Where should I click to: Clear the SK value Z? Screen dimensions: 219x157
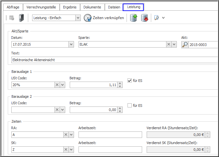pyautogui.click(x=66, y=150)
